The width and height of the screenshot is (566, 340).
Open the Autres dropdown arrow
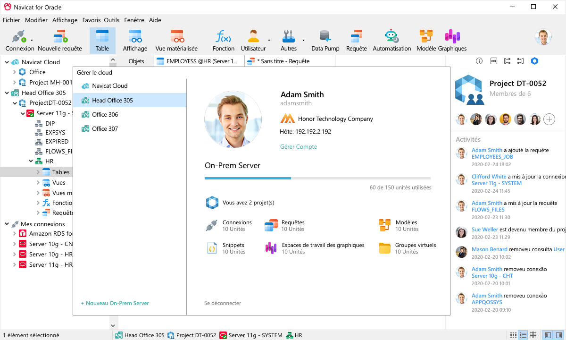(x=303, y=41)
